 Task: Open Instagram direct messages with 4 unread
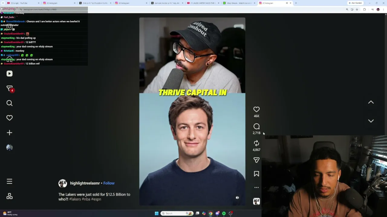[x=9, y=89]
